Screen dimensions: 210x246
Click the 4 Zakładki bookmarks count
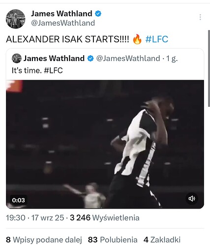point(162,240)
